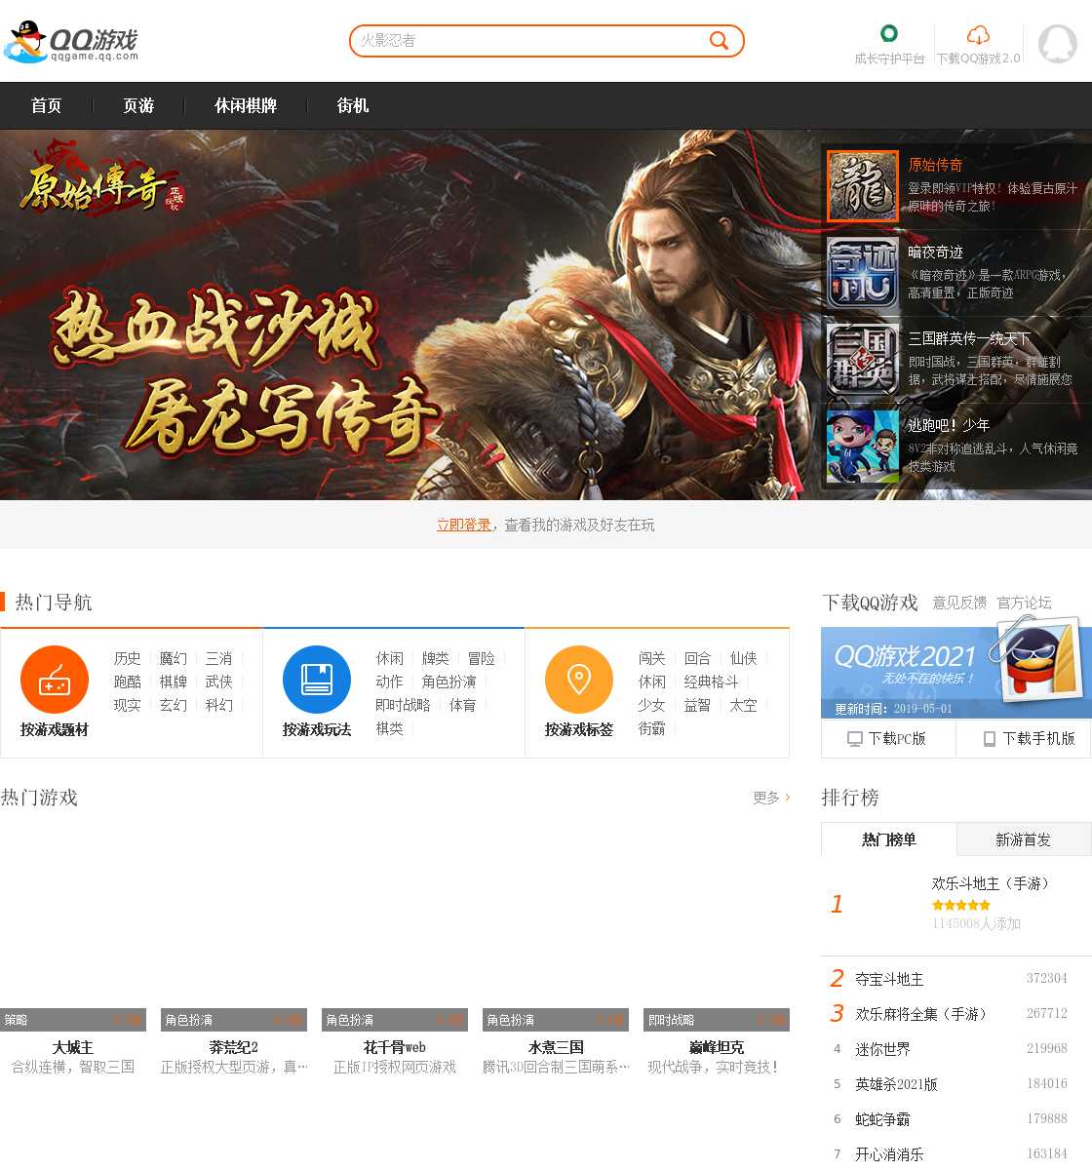Viewport: 1092px width, 1170px height.
Task: Select 街霸 tag category
Action: point(651,728)
